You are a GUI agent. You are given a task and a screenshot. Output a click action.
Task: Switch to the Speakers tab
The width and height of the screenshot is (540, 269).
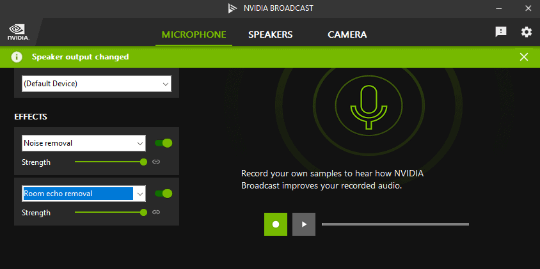click(x=271, y=35)
